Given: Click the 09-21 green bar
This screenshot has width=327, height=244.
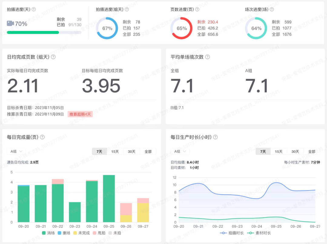Looking at the screenshot, I should point(41,203).
